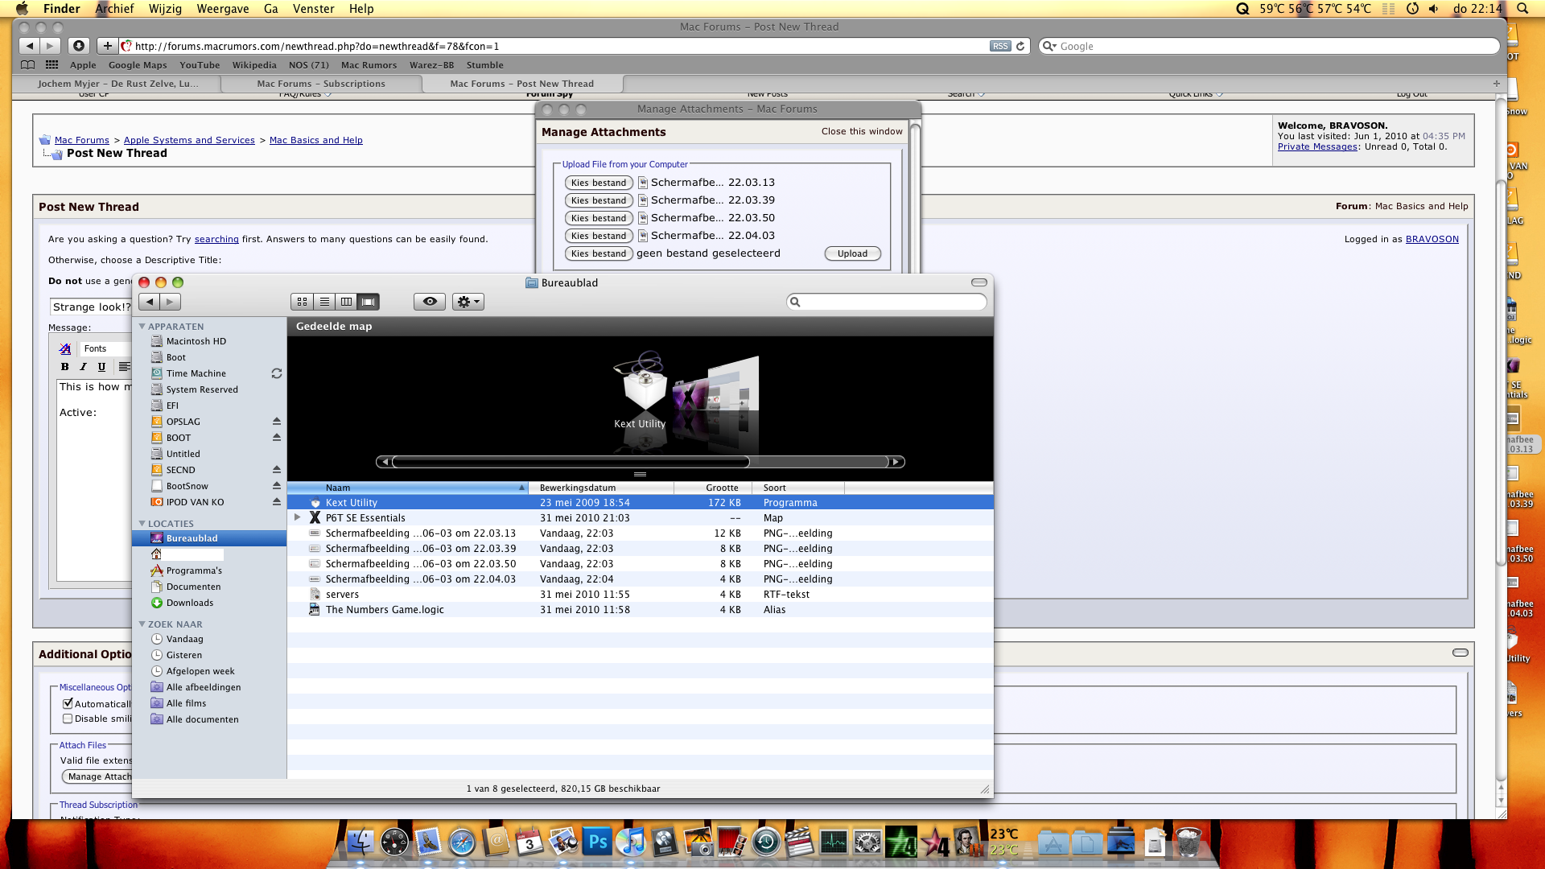Click the Time Machine sync icon in sidebar
Image resolution: width=1545 pixels, height=869 pixels.
click(x=277, y=373)
